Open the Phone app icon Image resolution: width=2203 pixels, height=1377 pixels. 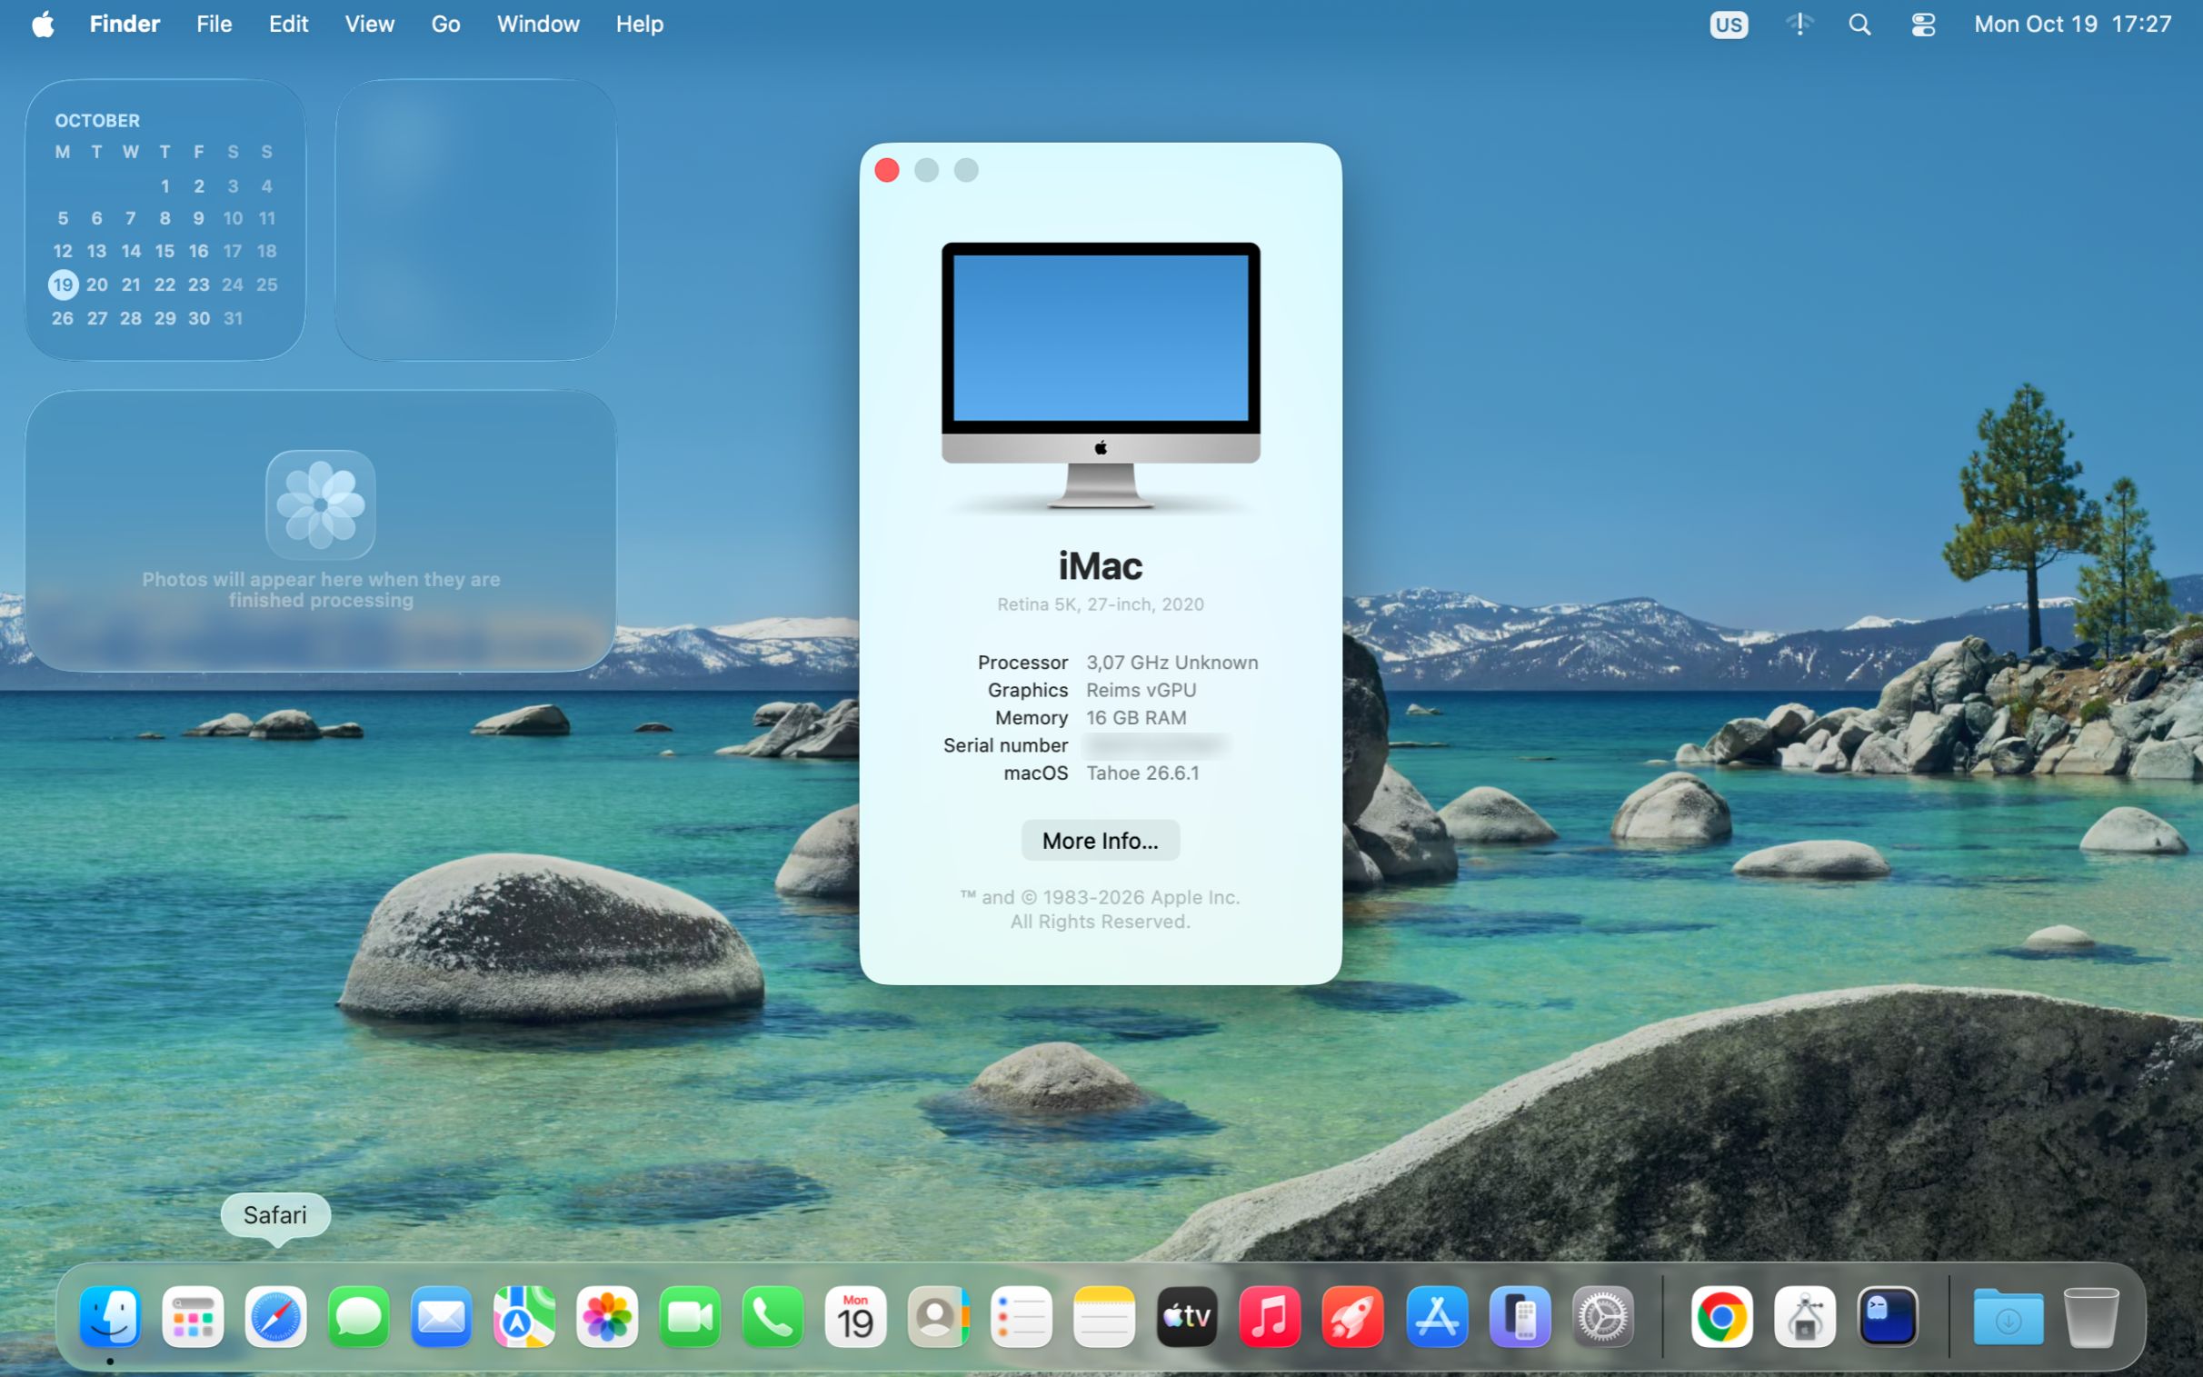773,1316
